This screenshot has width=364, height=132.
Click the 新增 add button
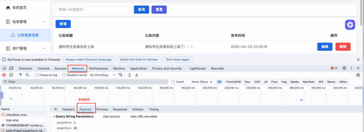coord(63,24)
